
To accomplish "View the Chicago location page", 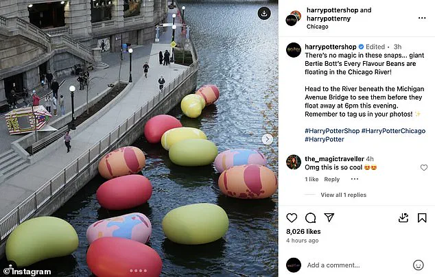I will tap(318, 27).
